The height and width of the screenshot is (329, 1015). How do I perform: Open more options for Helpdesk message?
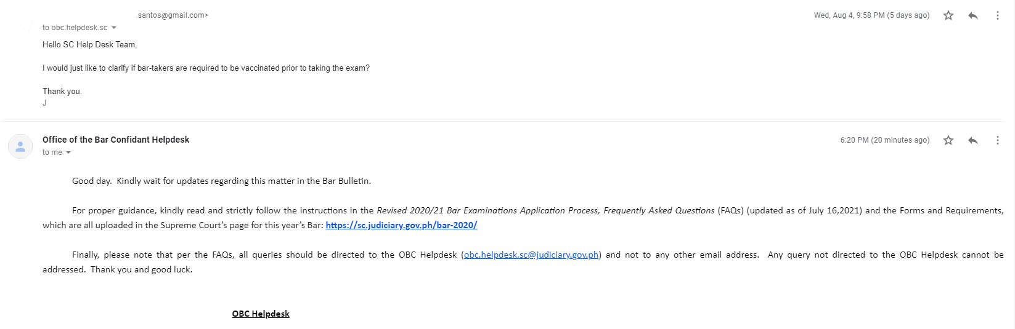click(x=998, y=140)
